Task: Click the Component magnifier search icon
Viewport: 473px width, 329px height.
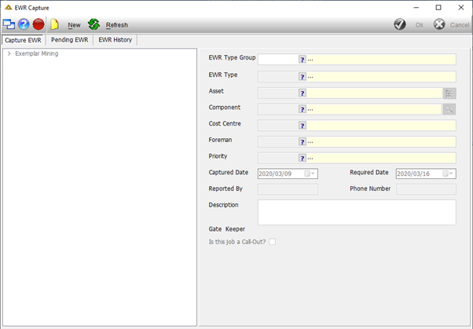Action: (449, 109)
